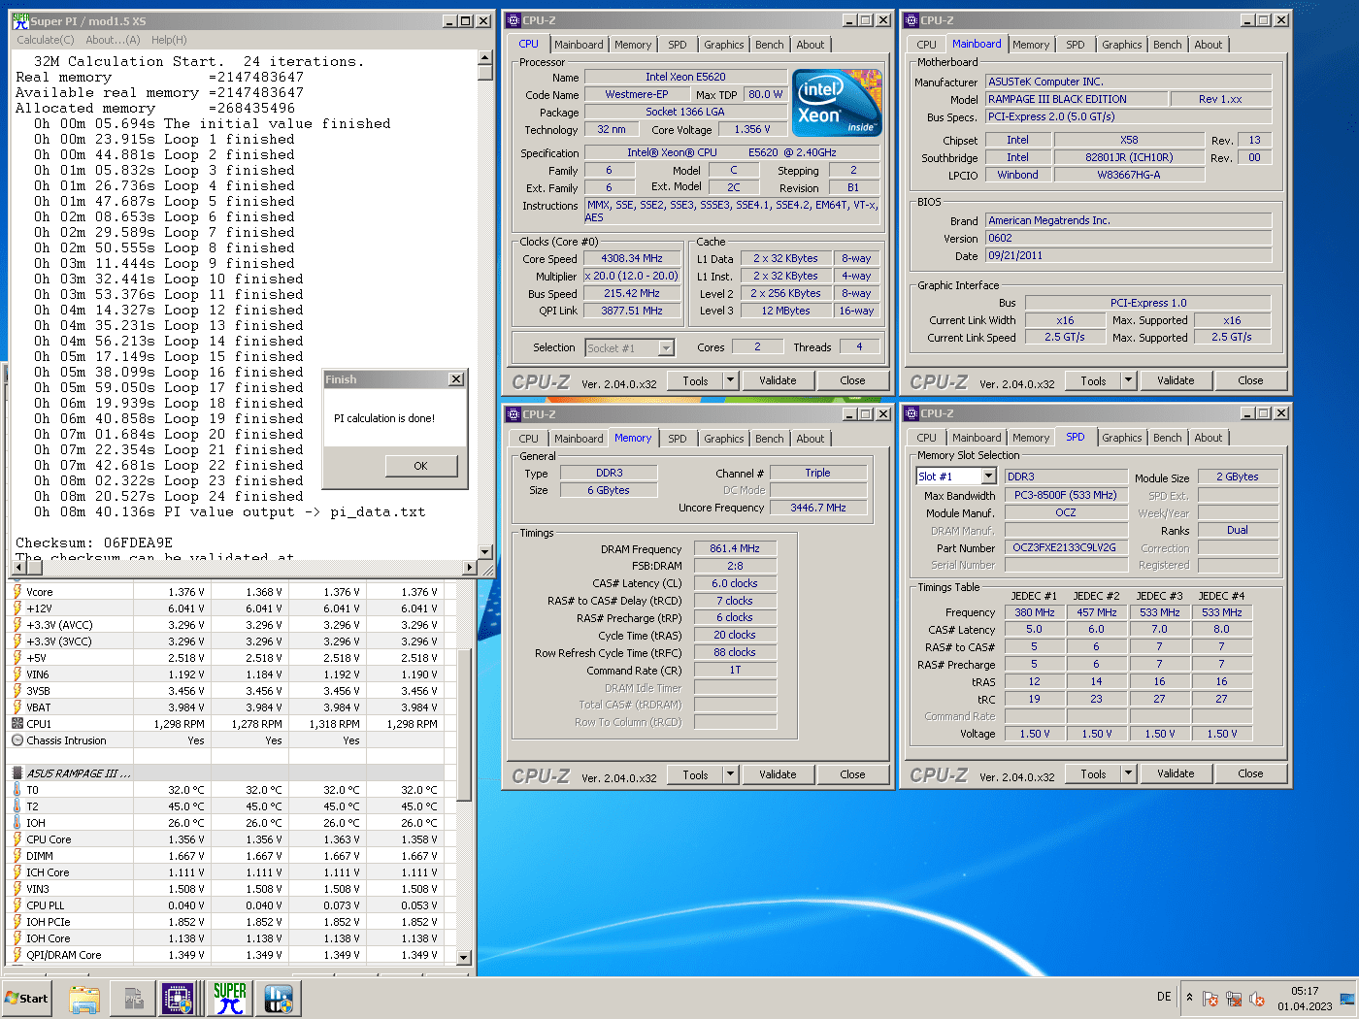Viewport: 1359px width, 1019px height.
Task: Select Mainboard tab in CPU-Z CPU window
Action: (579, 45)
